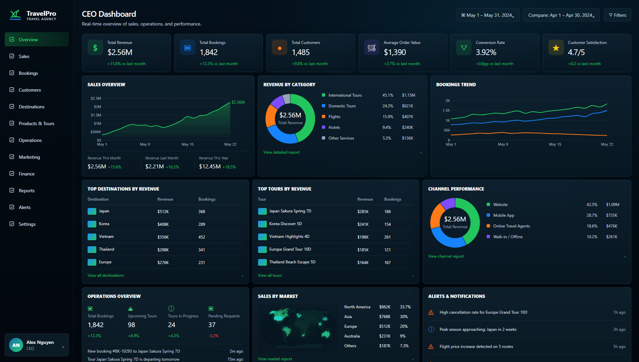Click the Total Bookings card icon
Image resolution: width=639 pixels, height=362 pixels.
(x=188, y=48)
